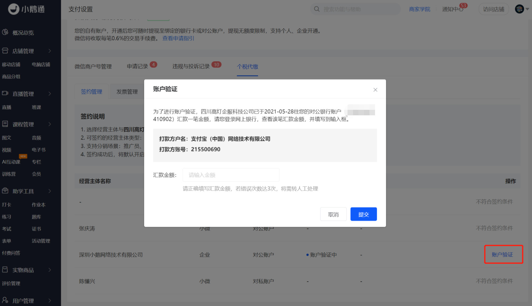Open 证书 in sidebar
532x306 pixels.
point(36,229)
